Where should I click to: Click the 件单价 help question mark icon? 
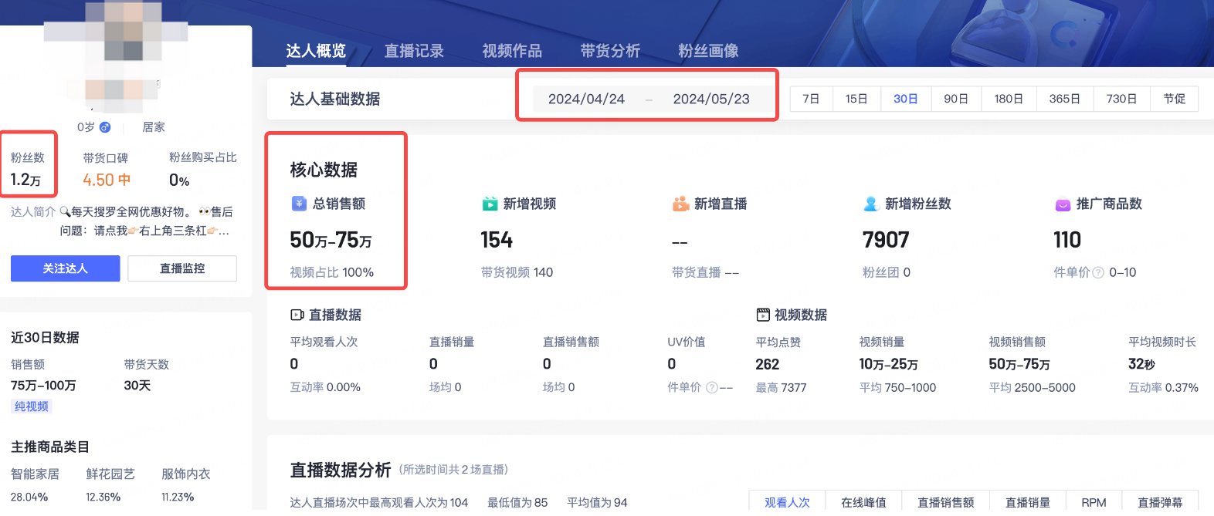pyautogui.click(x=1098, y=272)
